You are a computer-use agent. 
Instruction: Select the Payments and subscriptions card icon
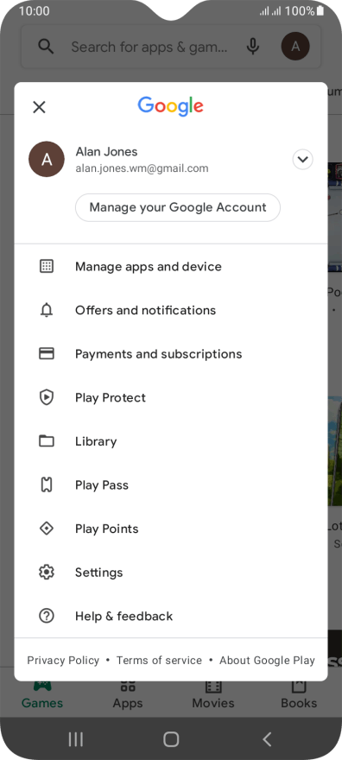coord(47,353)
